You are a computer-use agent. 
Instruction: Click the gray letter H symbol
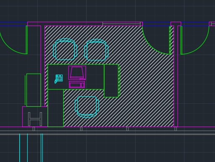point(35,119)
